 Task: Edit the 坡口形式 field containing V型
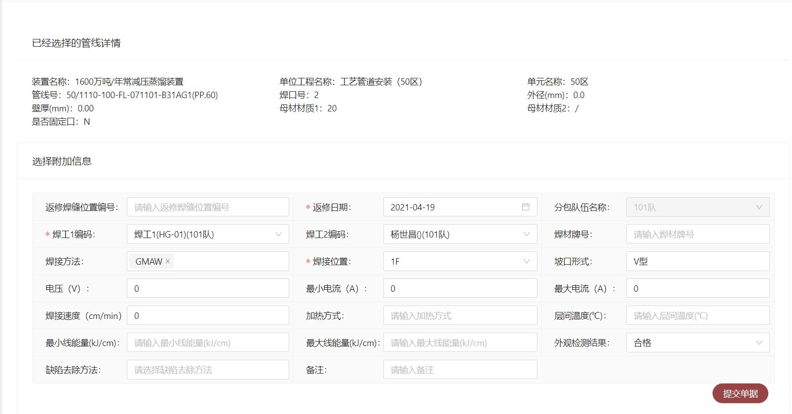click(698, 261)
